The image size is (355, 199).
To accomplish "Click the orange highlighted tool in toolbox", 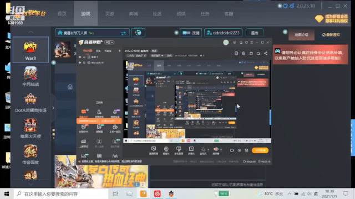I will [x=84, y=113].
